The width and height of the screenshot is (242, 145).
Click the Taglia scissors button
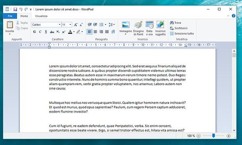tap(22, 23)
